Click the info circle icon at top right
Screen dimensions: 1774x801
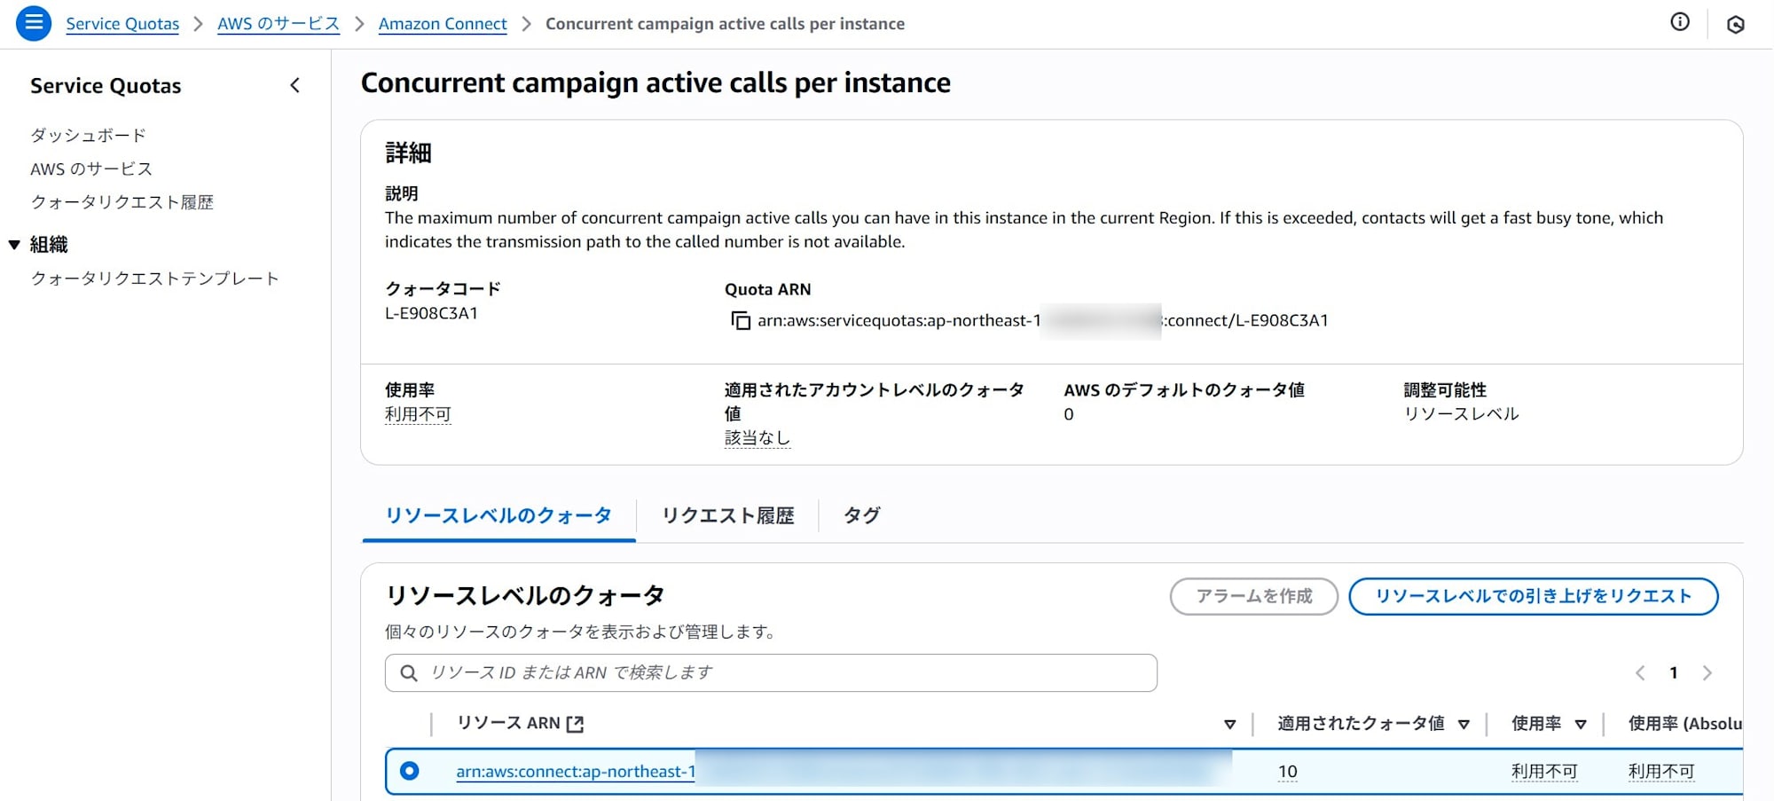click(1680, 22)
